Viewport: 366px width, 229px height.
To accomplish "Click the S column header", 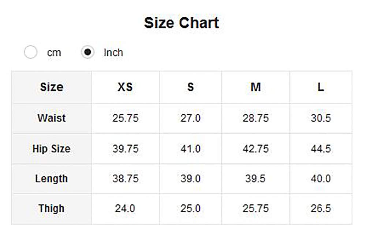I will pos(190,87).
